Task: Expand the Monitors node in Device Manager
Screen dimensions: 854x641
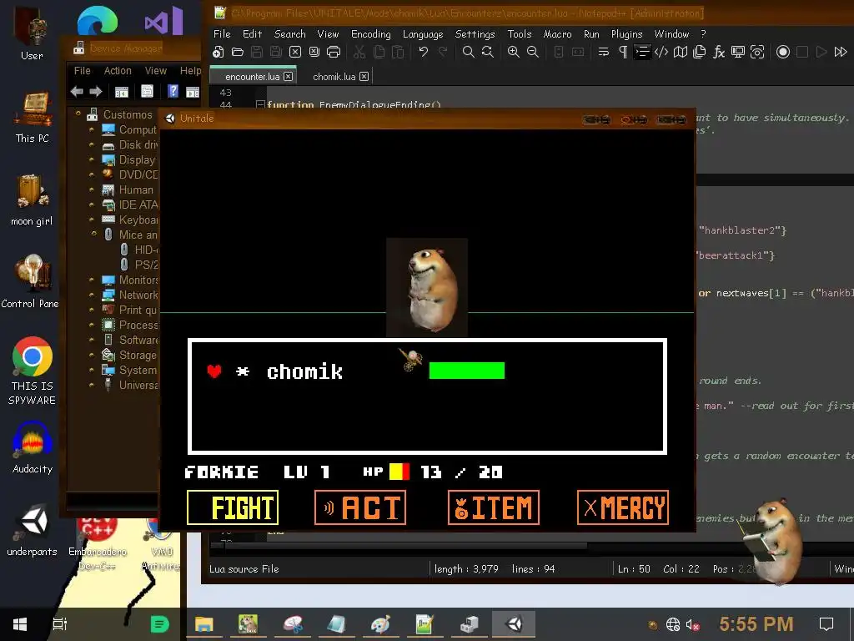Action: point(92,280)
